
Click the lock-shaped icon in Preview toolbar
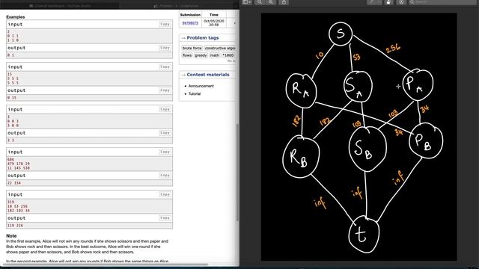[x=388, y=2]
